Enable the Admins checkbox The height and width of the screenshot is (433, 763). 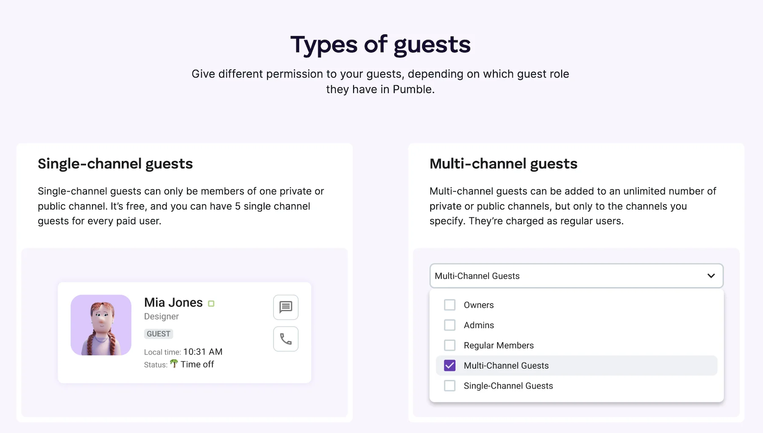(x=450, y=325)
